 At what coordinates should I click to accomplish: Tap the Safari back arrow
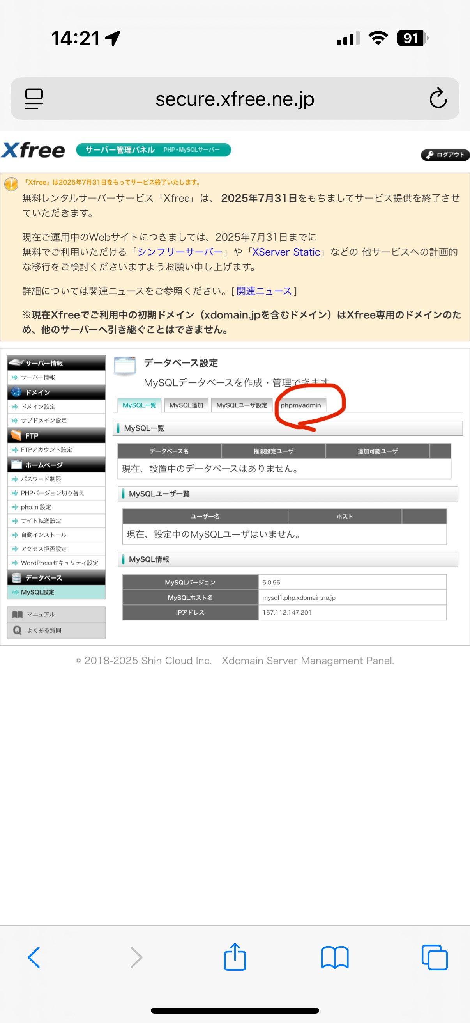pyautogui.click(x=34, y=957)
